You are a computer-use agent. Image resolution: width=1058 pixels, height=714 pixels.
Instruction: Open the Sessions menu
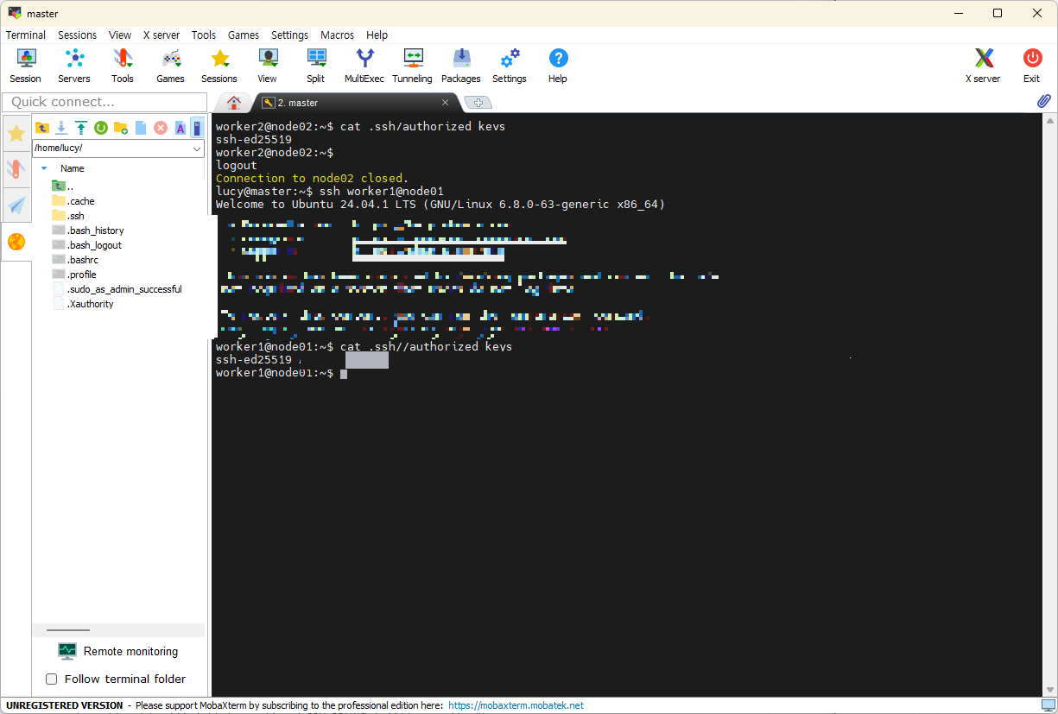(78, 35)
